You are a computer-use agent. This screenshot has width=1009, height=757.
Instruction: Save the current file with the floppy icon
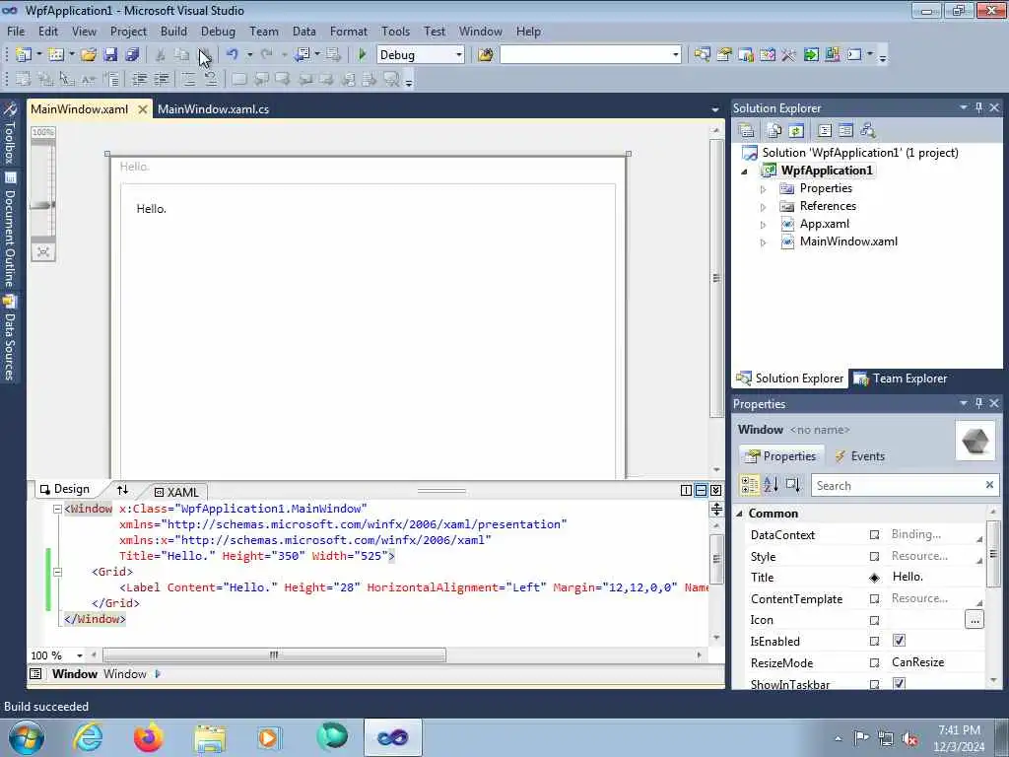(110, 55)
